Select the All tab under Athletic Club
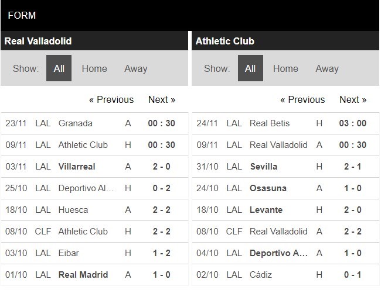The height and width of the screenshot is (290, 381). [x=250, y=68]
